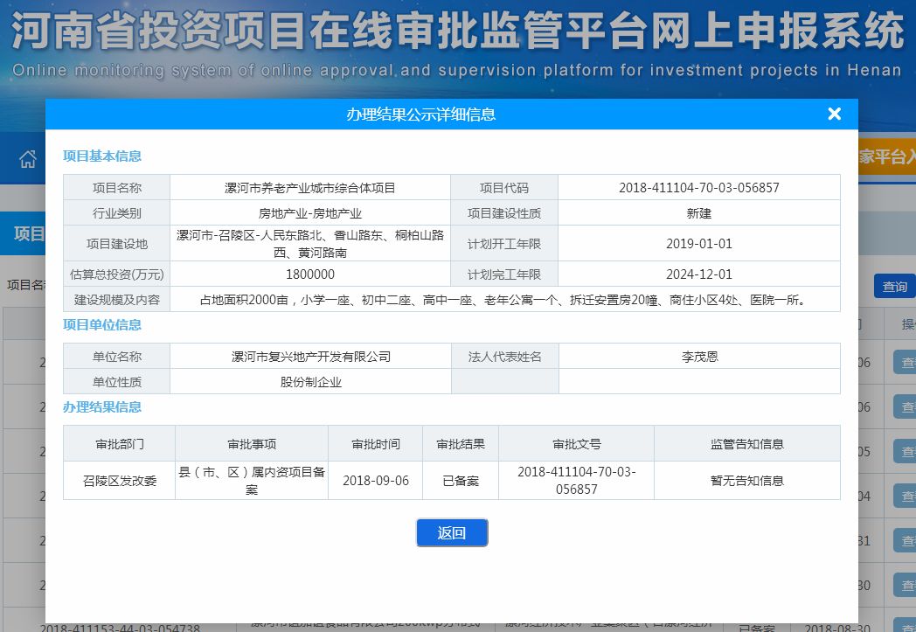916x632 pixels.
Task: Select the code value beside the 项目代码 label
Action: [x=699, y=187]
